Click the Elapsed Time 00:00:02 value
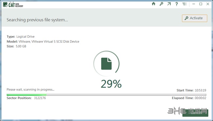213x121 pixels. [201, 98]
